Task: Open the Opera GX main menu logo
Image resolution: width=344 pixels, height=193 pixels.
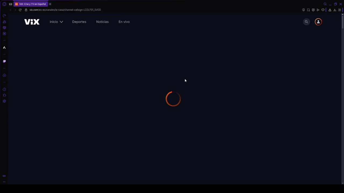Action: point(4,4)
